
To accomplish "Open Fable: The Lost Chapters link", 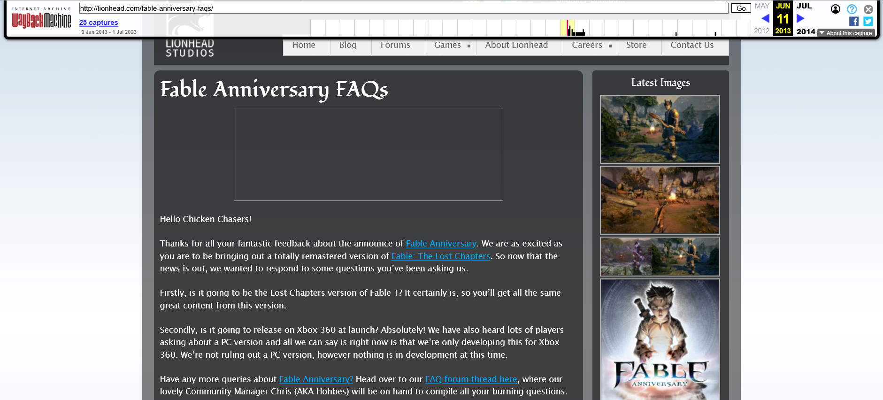I will (441, 256).
